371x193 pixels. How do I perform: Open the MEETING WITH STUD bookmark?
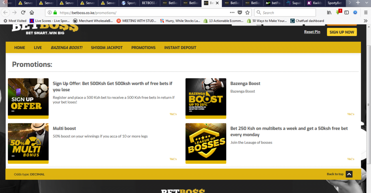pyautogui.click(x=136, y=21)
